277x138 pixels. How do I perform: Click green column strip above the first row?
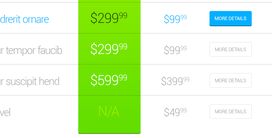click(x=109, y=1)
